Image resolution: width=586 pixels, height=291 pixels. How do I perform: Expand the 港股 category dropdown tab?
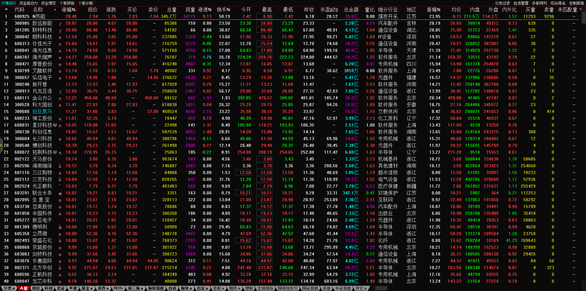218,288
